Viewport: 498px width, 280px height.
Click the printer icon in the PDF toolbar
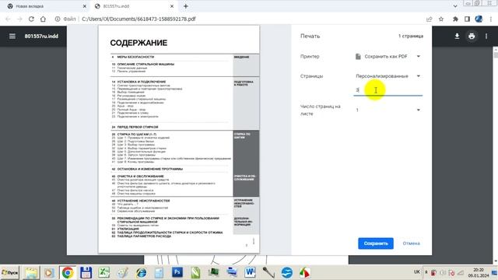pos(472,37)
